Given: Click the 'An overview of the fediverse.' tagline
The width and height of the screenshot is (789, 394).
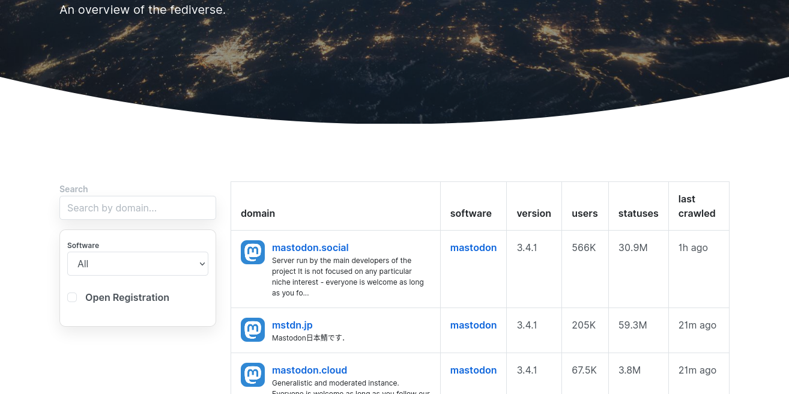Looking at the screenshot, I should (143, 10).
